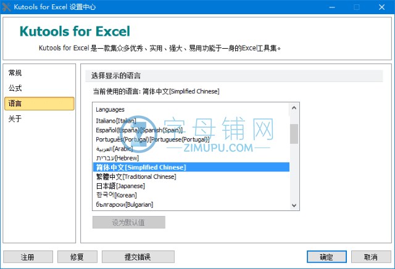
Task: Select 简体中文 [Simplified Chinese] row
Action: tap(191, 167)
